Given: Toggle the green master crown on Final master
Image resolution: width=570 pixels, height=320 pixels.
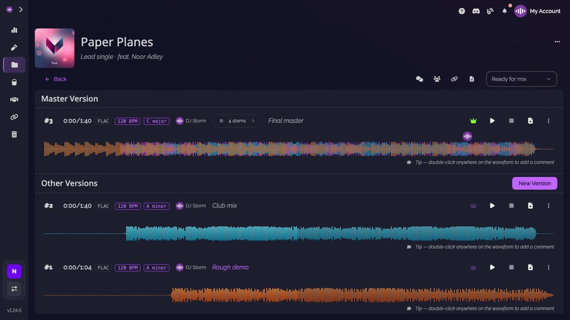Looking at the screenshot, I should pyautogui.click(x=473, y=121).
